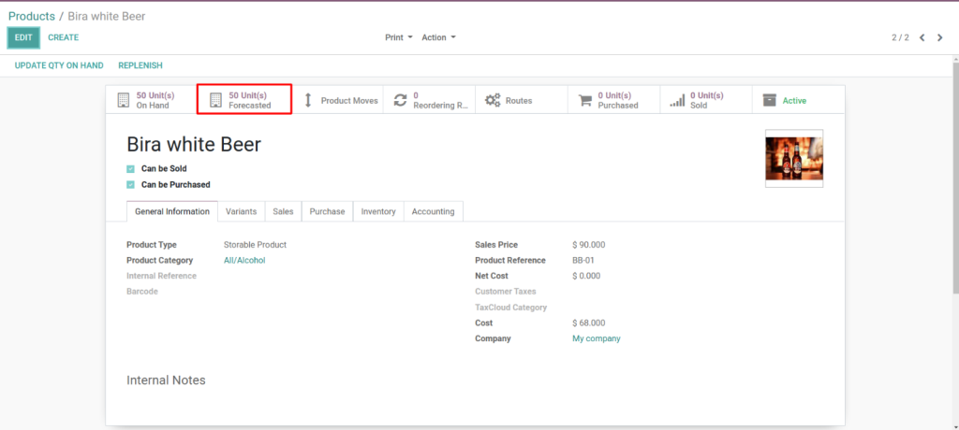Switch to the Inventory tab
This screenshot has width=959, height=430.
(378, 211)
